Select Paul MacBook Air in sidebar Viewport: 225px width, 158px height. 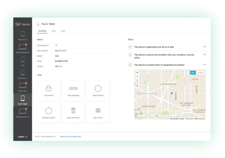pos(23,48)
